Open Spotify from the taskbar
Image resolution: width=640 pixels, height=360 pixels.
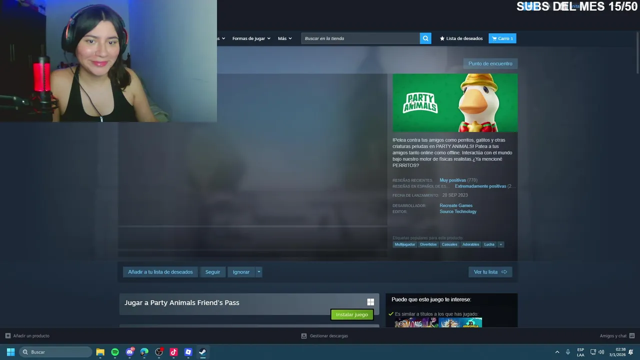(115, 352)
